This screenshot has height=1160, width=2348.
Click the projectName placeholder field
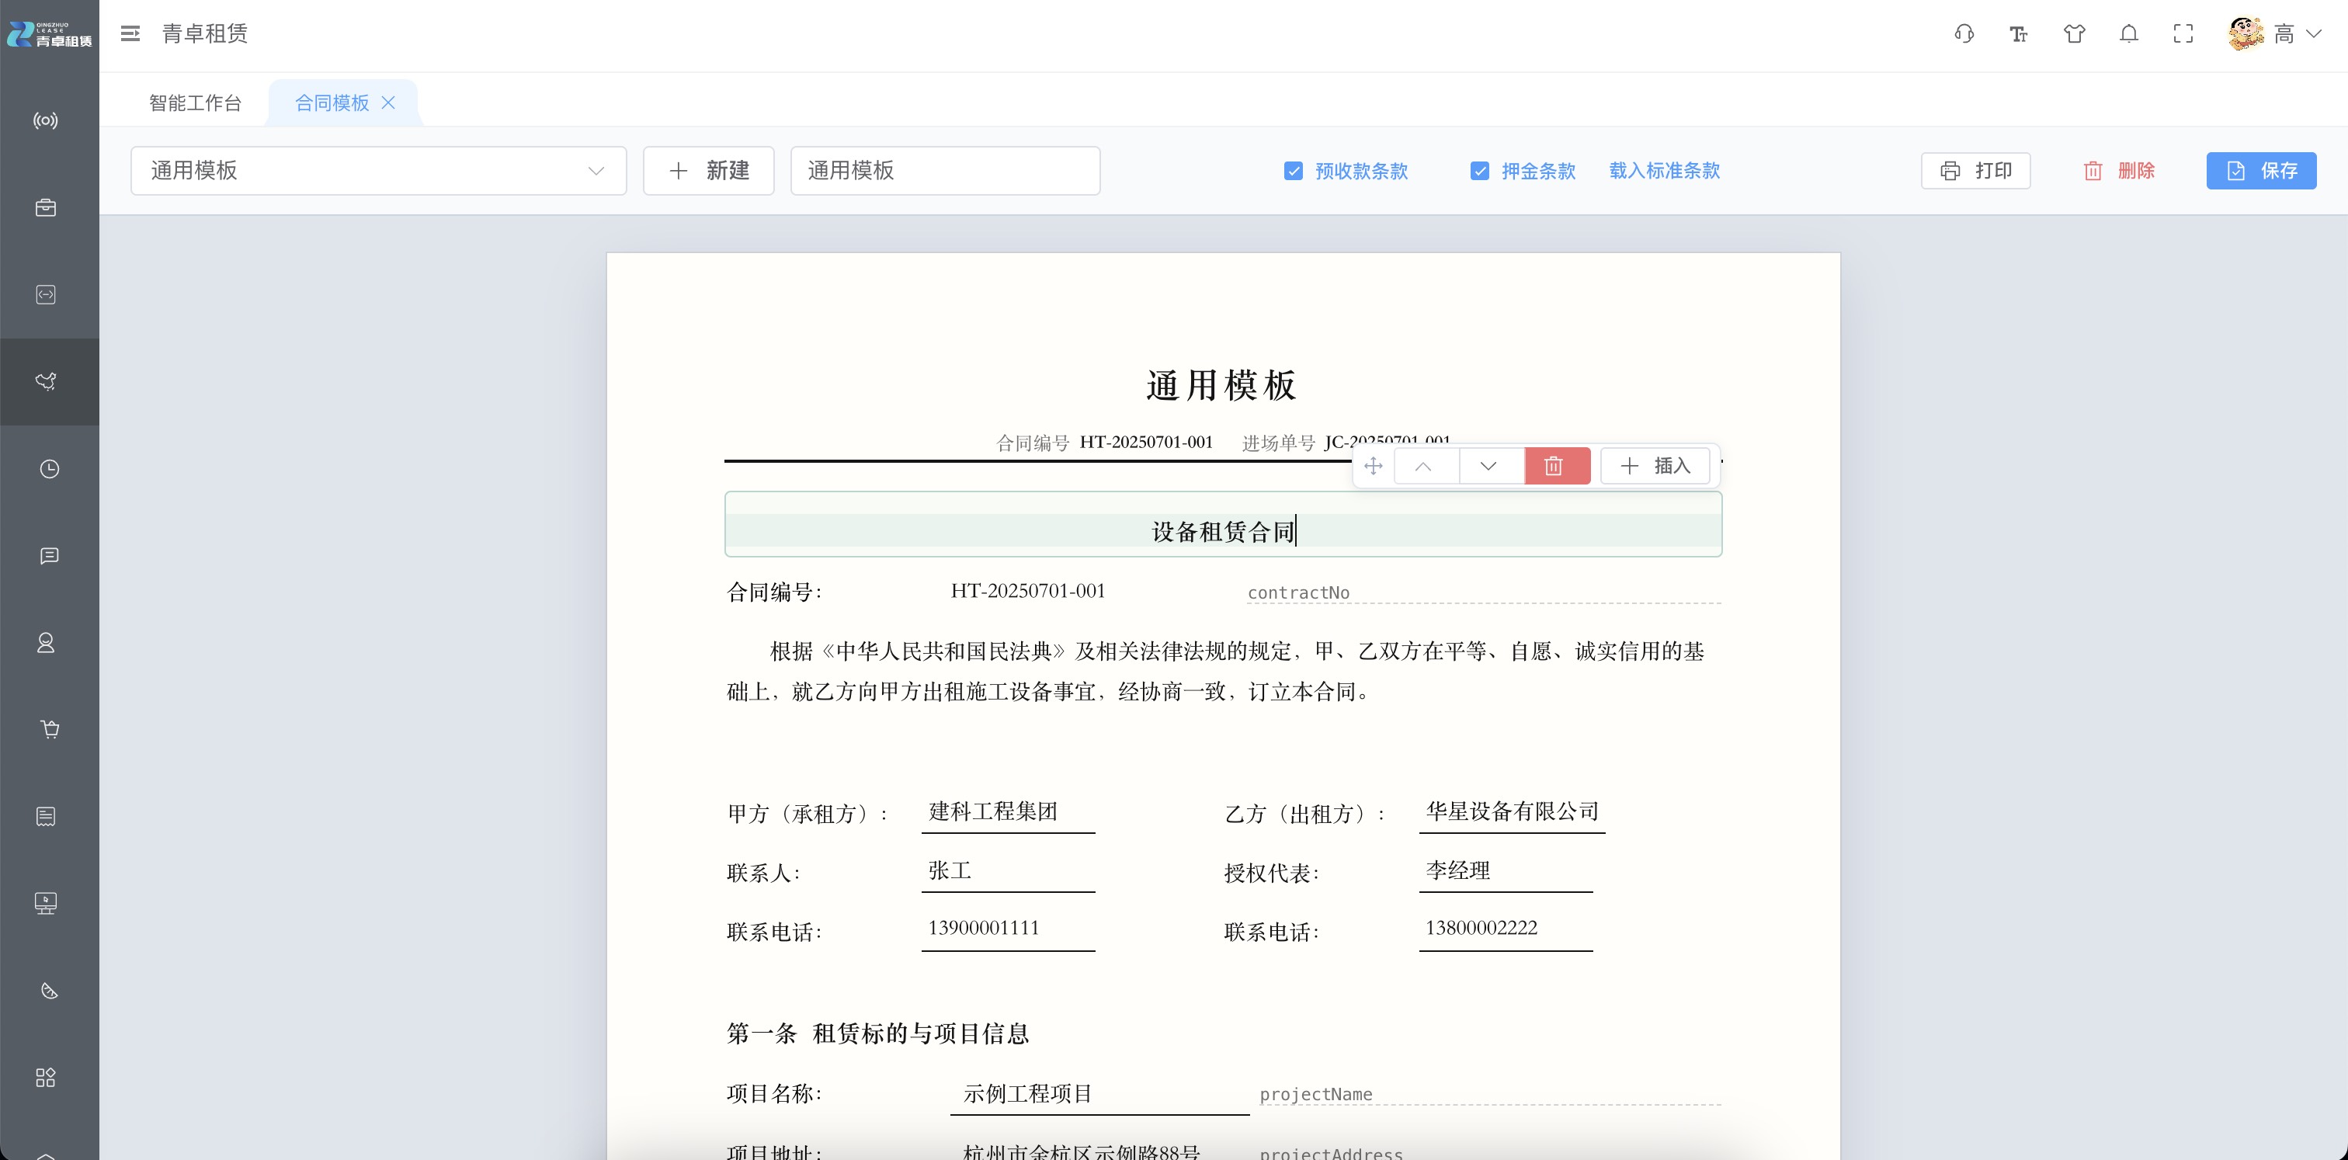(x=1489, y=1093)
